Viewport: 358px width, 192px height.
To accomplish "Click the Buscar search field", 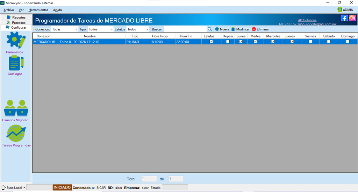I will point(185,29).
